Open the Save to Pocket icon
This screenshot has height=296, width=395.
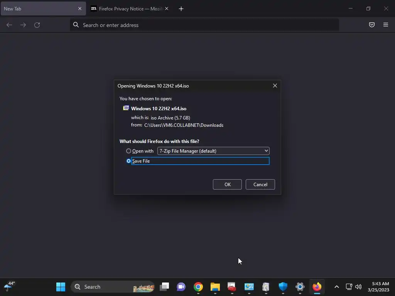[x=372, y=25]
